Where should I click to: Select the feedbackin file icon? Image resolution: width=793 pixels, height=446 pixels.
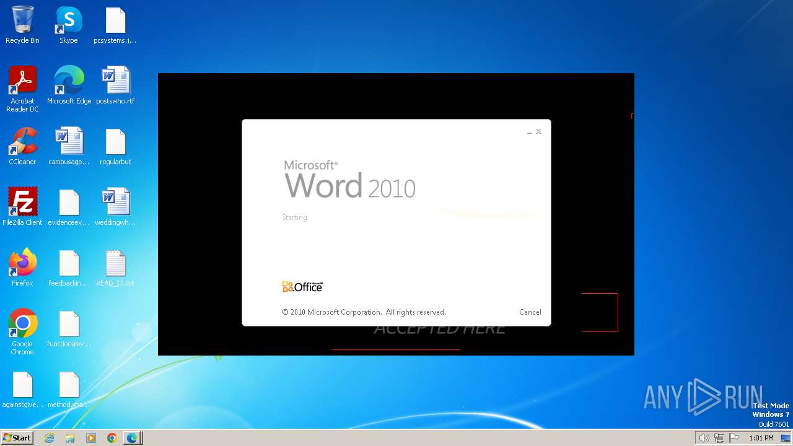pos(69,268)
